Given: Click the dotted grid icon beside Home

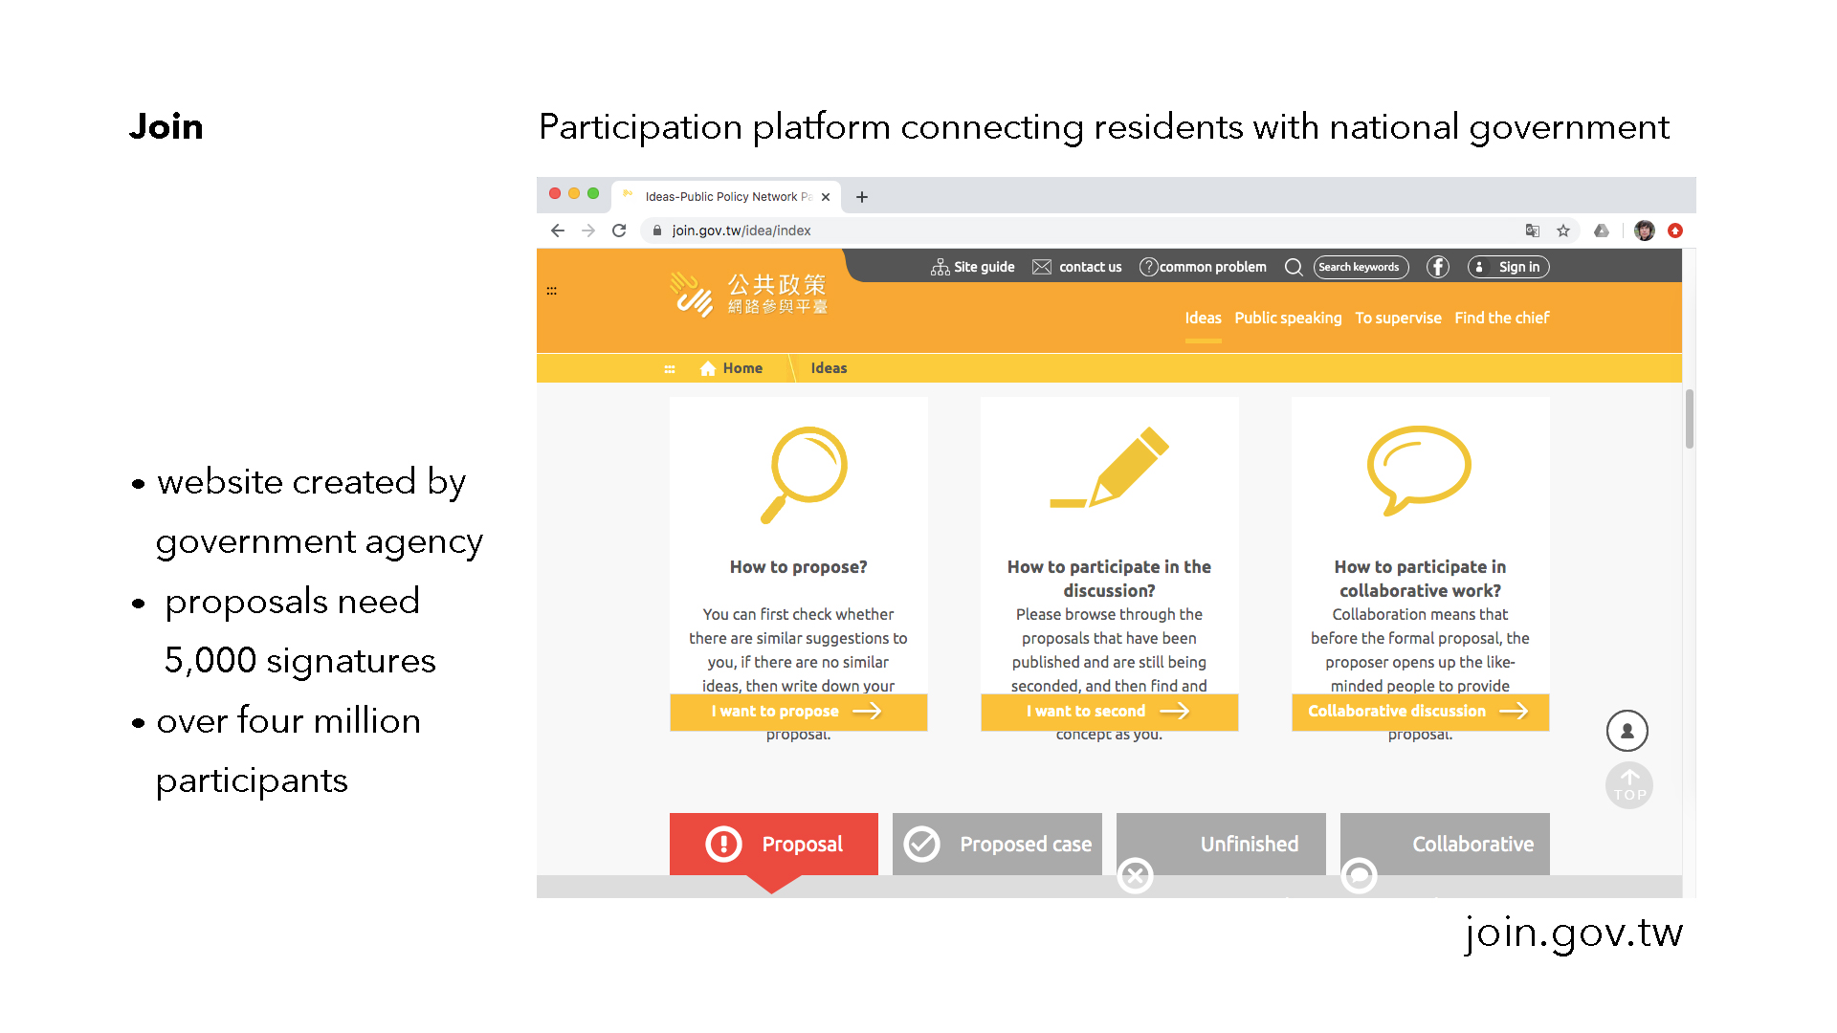Looking at the screenshot, I should [x=670, y=368].
